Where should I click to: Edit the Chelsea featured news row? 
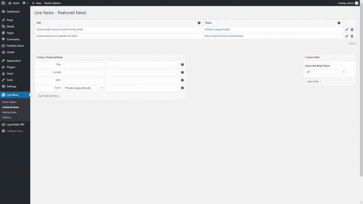click(x=346, y=30)
